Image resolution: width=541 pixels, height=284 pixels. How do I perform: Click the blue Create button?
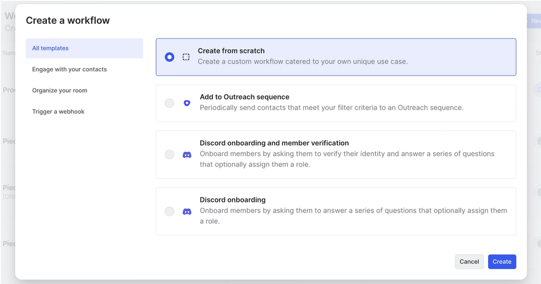tap(502, 262)
